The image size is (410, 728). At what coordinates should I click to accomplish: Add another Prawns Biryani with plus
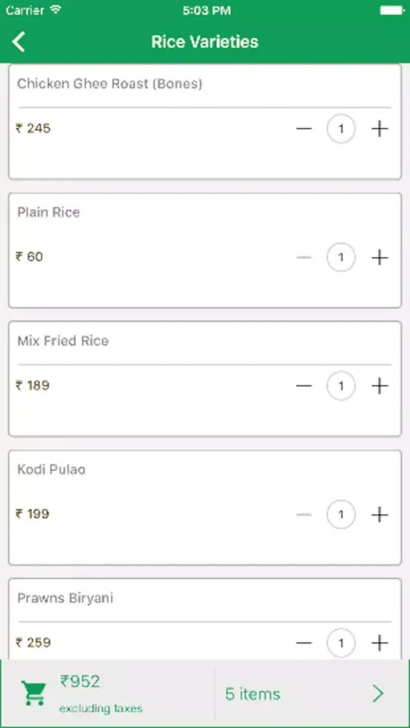point(380,643)
